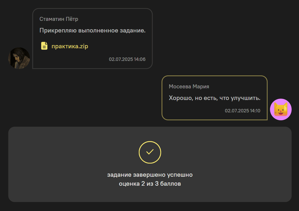
Task: Click the 02.07.2025 14:10 timestamp
Action: 242,111
